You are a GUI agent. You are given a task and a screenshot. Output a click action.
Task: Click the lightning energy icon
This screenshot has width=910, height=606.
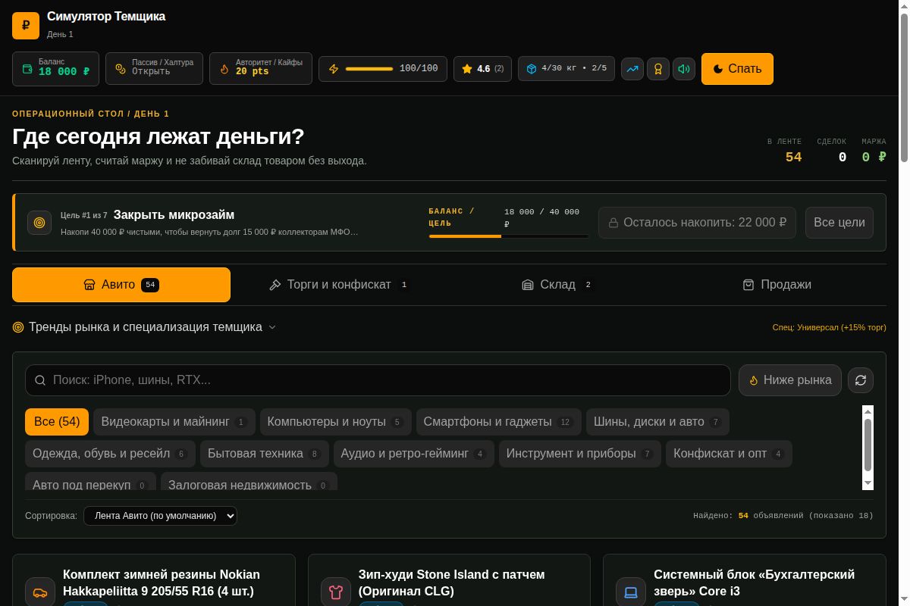(x=334, y=69)
